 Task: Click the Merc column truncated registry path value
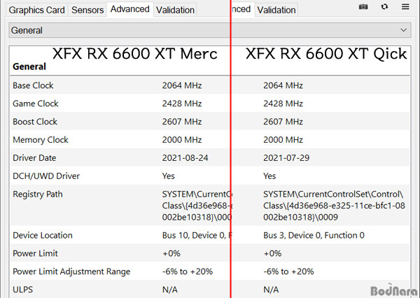(x=196, y=206)
